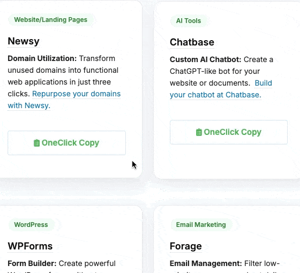Click the 'Custom AI Chatbot:' bold text
Screen dimensions: 300x273
click(206, 59)
